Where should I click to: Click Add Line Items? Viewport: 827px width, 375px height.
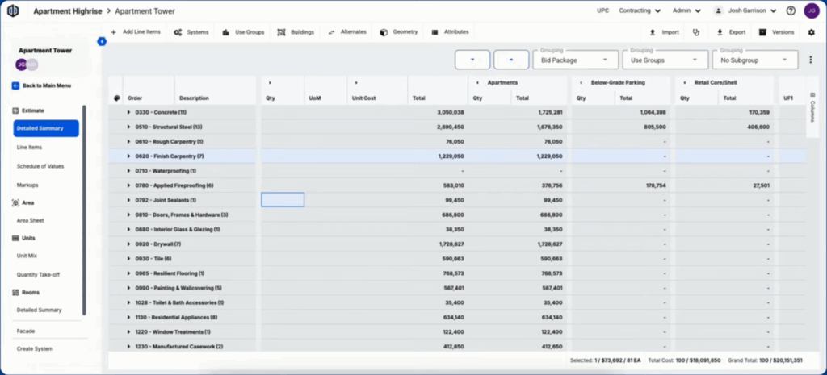pyautogui.click(x=135, y=32)
